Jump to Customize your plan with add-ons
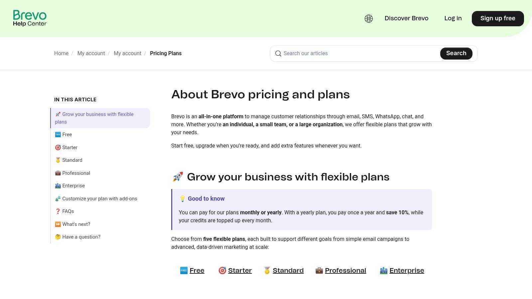 pos(99,199)
